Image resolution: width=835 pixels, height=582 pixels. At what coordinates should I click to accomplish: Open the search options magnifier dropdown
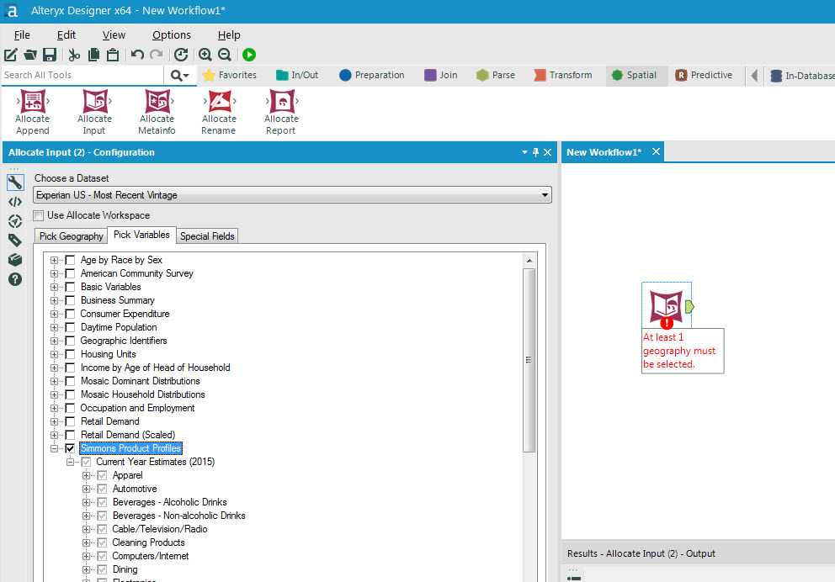click(x=180, y=76)
